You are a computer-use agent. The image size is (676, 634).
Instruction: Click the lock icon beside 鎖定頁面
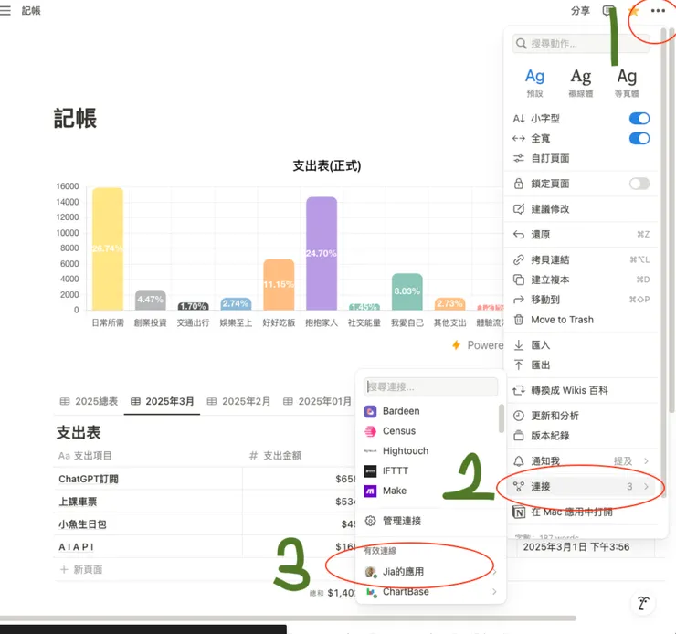pyautogui.click(x=519, y=184)
